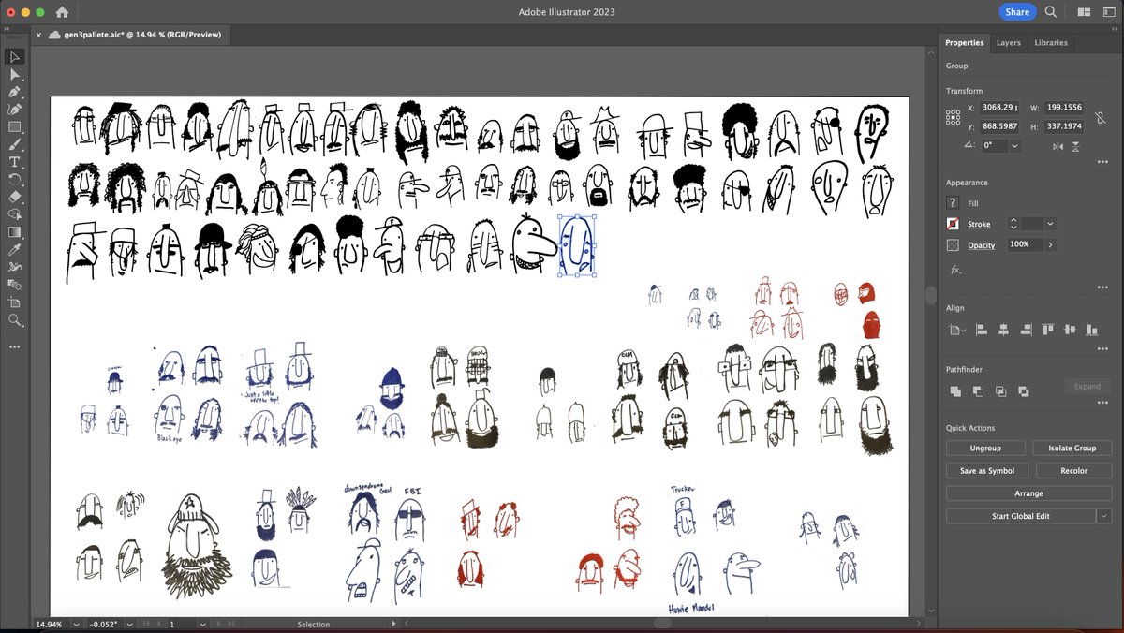Select the Shape Builder tool
This screenshot has width=1124, height=633.
coord(15,214)
